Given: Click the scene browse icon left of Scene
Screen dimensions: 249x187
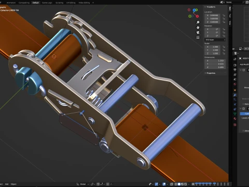Looking at the screenshot, I should (223, 2).
